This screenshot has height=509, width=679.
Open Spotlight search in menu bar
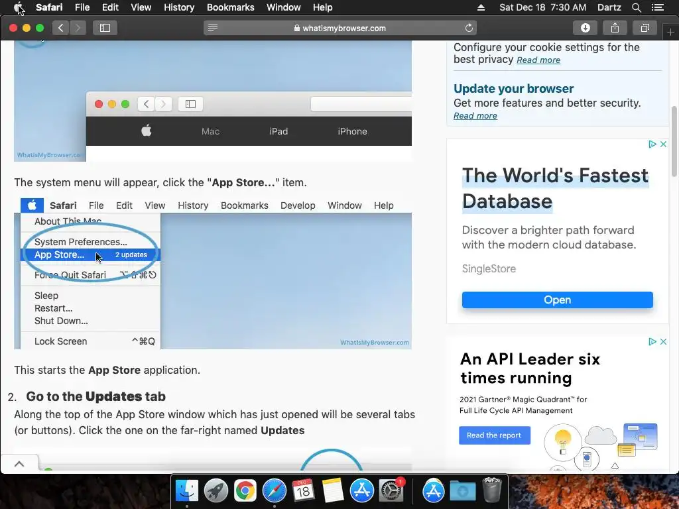[x=636, y=7]
